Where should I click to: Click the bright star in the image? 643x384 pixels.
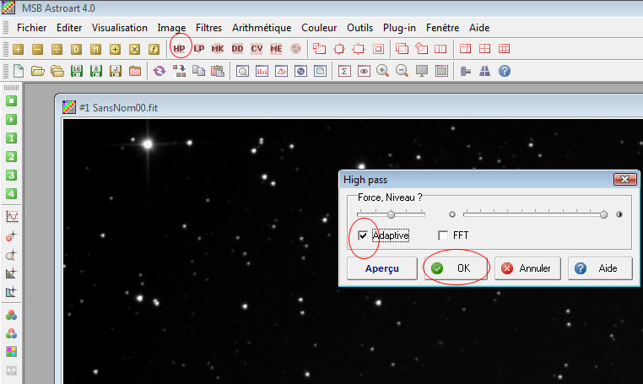point(148,144)
